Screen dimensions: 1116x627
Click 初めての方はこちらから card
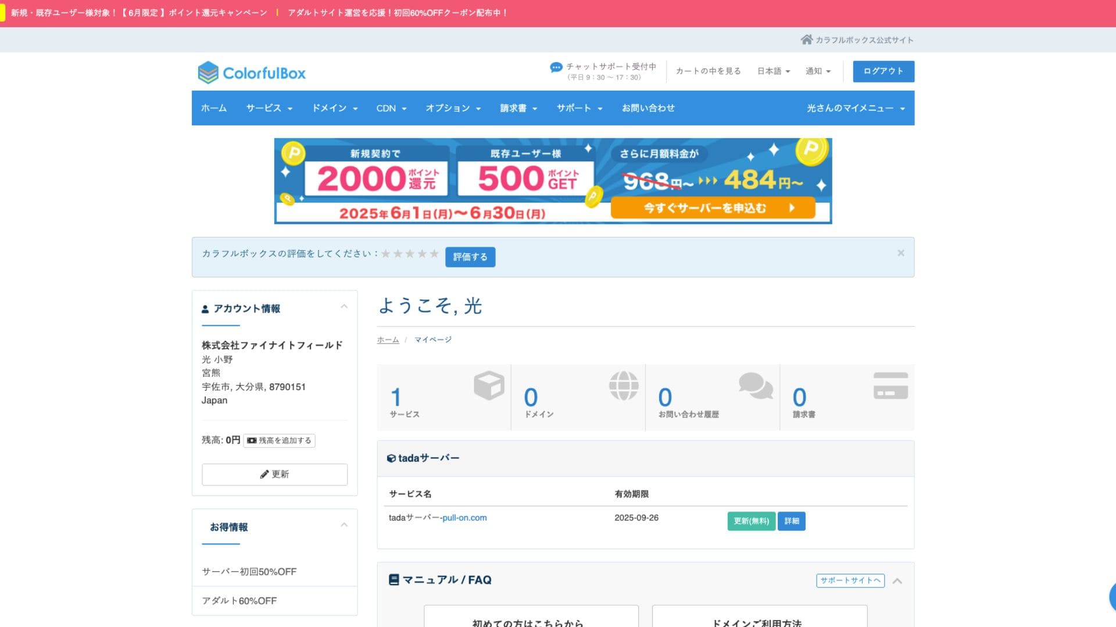point(531,617)
